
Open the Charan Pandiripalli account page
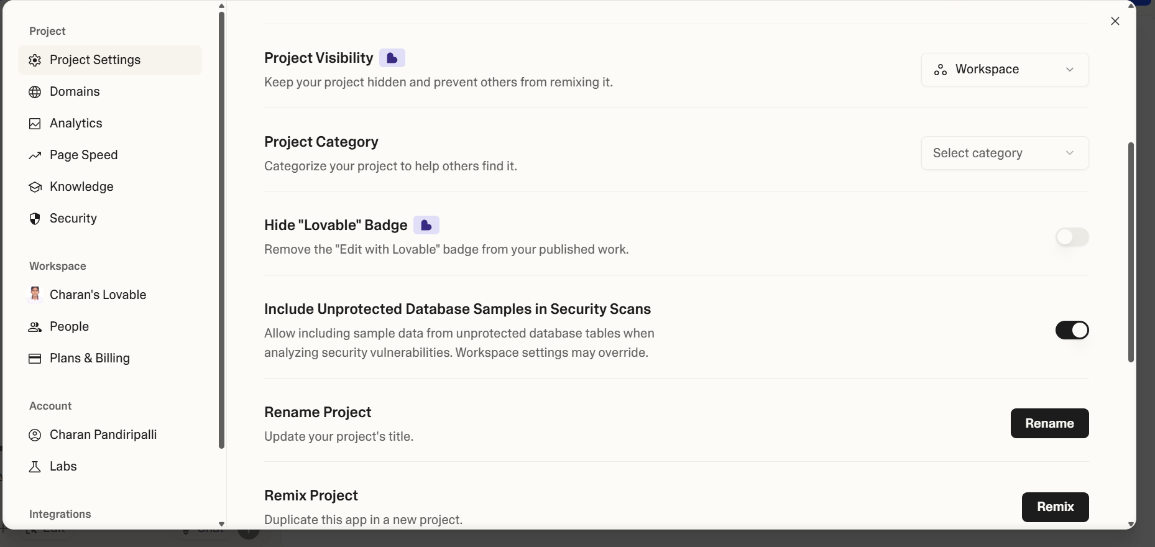(x=103, y=435)
